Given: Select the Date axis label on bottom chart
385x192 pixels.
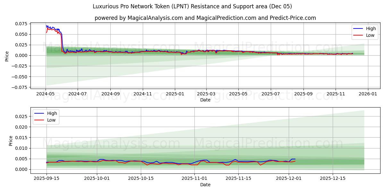Looking at the screenshot, I should [x=206, y=185].
